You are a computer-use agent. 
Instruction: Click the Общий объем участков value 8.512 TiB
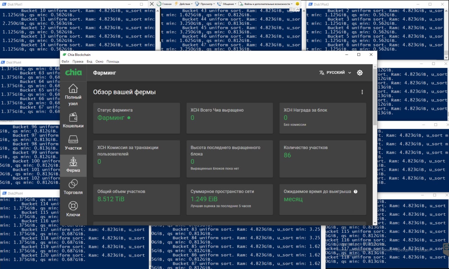(x=111, y=199)
